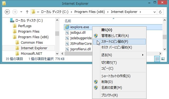Click the jsdebuggeride dll file icon
This screenshot has height=99, width=169.
pos(67,38)
